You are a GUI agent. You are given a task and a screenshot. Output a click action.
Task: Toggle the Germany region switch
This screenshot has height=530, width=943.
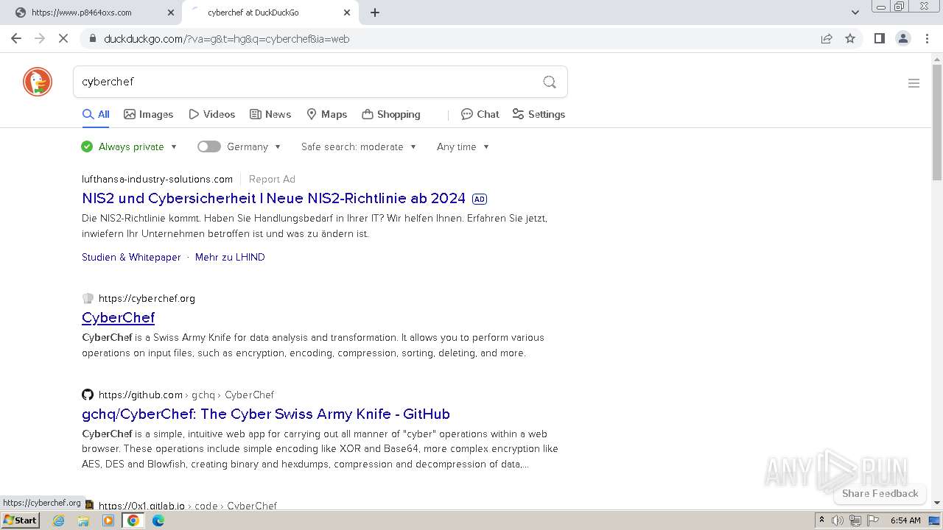coord(209,146)
